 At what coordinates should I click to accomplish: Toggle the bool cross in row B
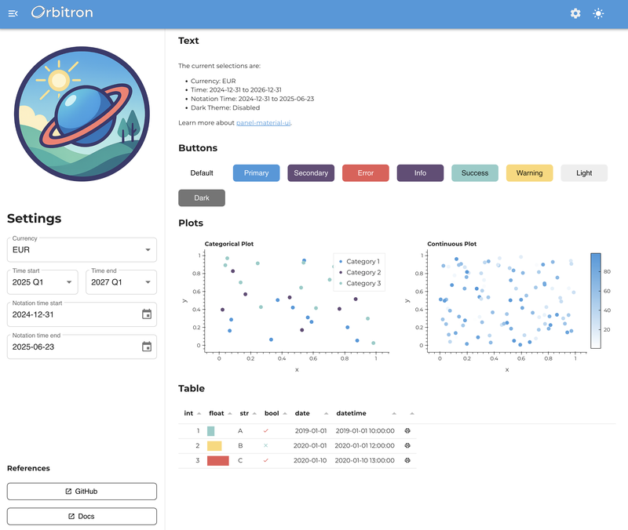pyautogui.click(x=266, y=445)
